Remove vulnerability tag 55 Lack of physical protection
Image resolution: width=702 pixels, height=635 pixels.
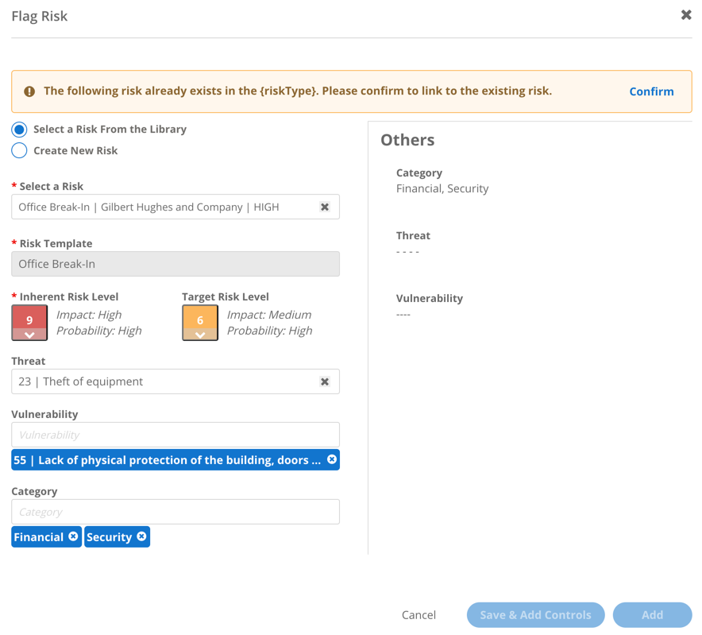333,459
